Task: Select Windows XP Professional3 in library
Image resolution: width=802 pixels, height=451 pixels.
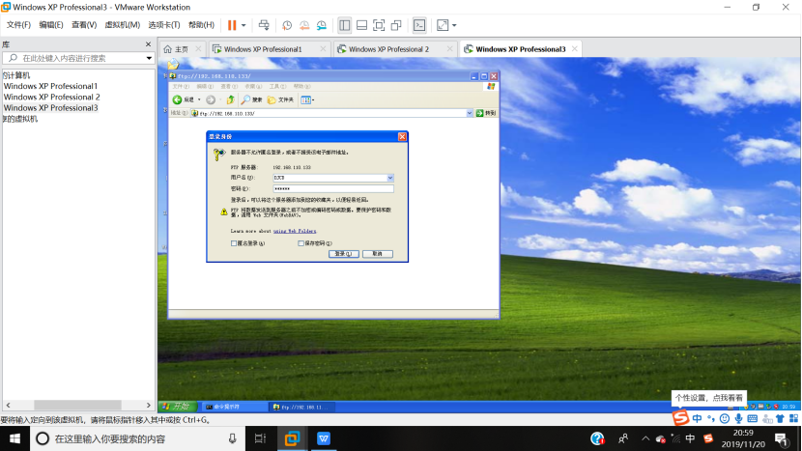Action: tap(50, 108)
